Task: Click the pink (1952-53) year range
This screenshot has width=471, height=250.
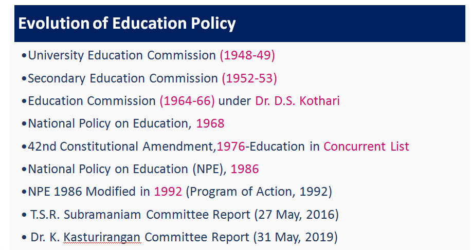Action: [249, 78]
